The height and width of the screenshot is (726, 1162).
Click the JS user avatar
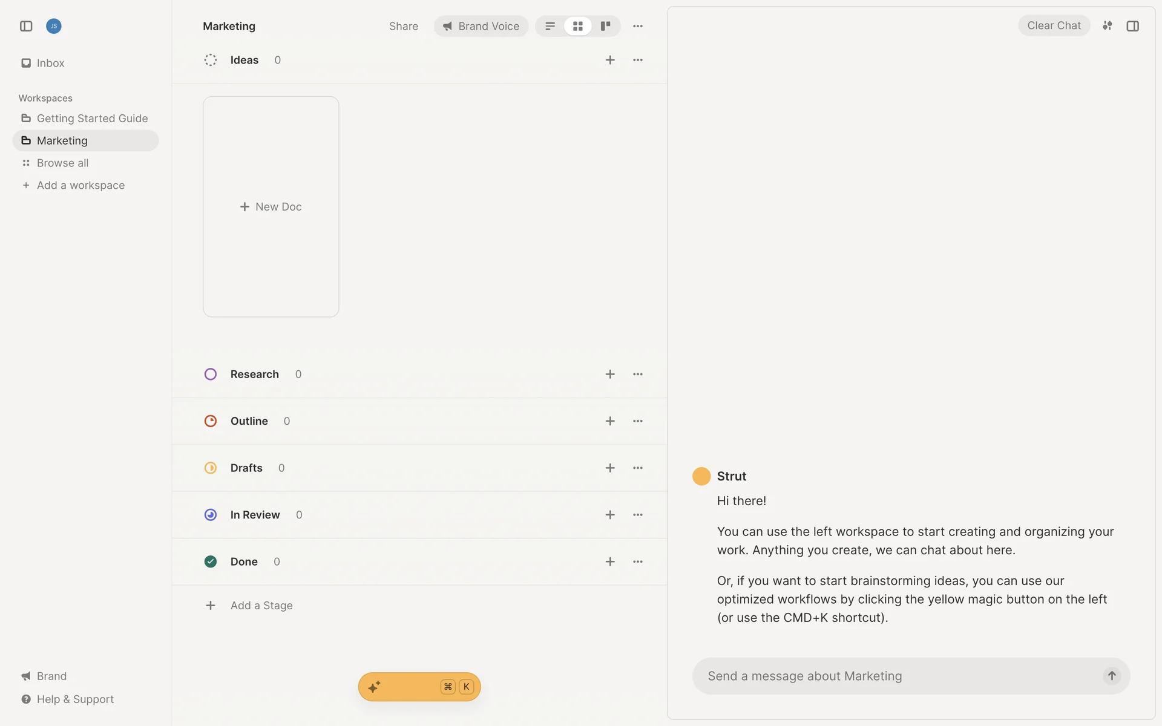pos(54,26)
